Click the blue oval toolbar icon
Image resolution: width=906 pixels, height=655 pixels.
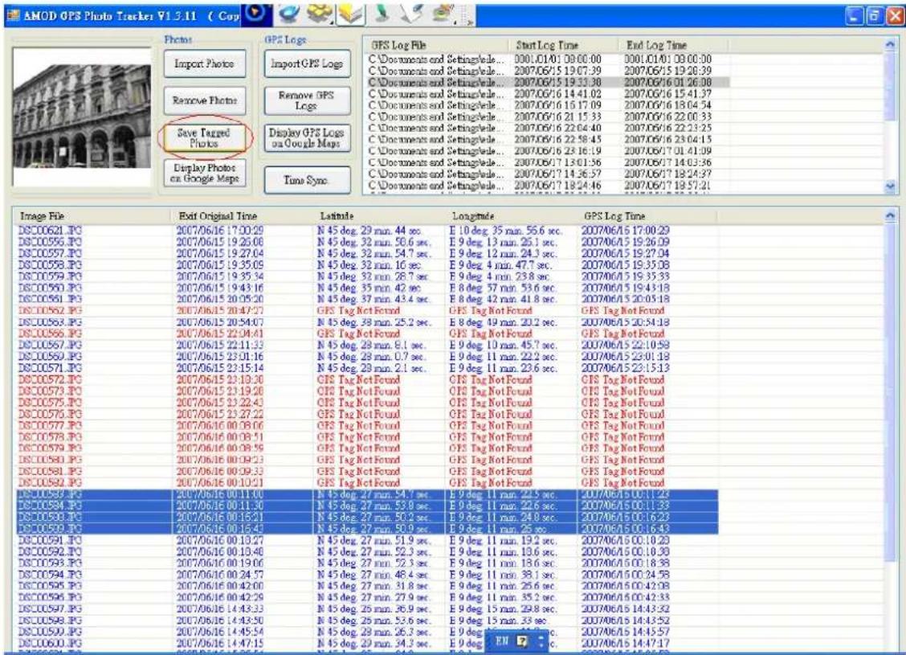[x=288, y=14]
